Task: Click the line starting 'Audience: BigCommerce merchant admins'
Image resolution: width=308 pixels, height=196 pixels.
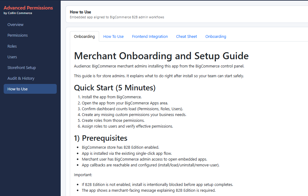Action: tap(159, 66)
